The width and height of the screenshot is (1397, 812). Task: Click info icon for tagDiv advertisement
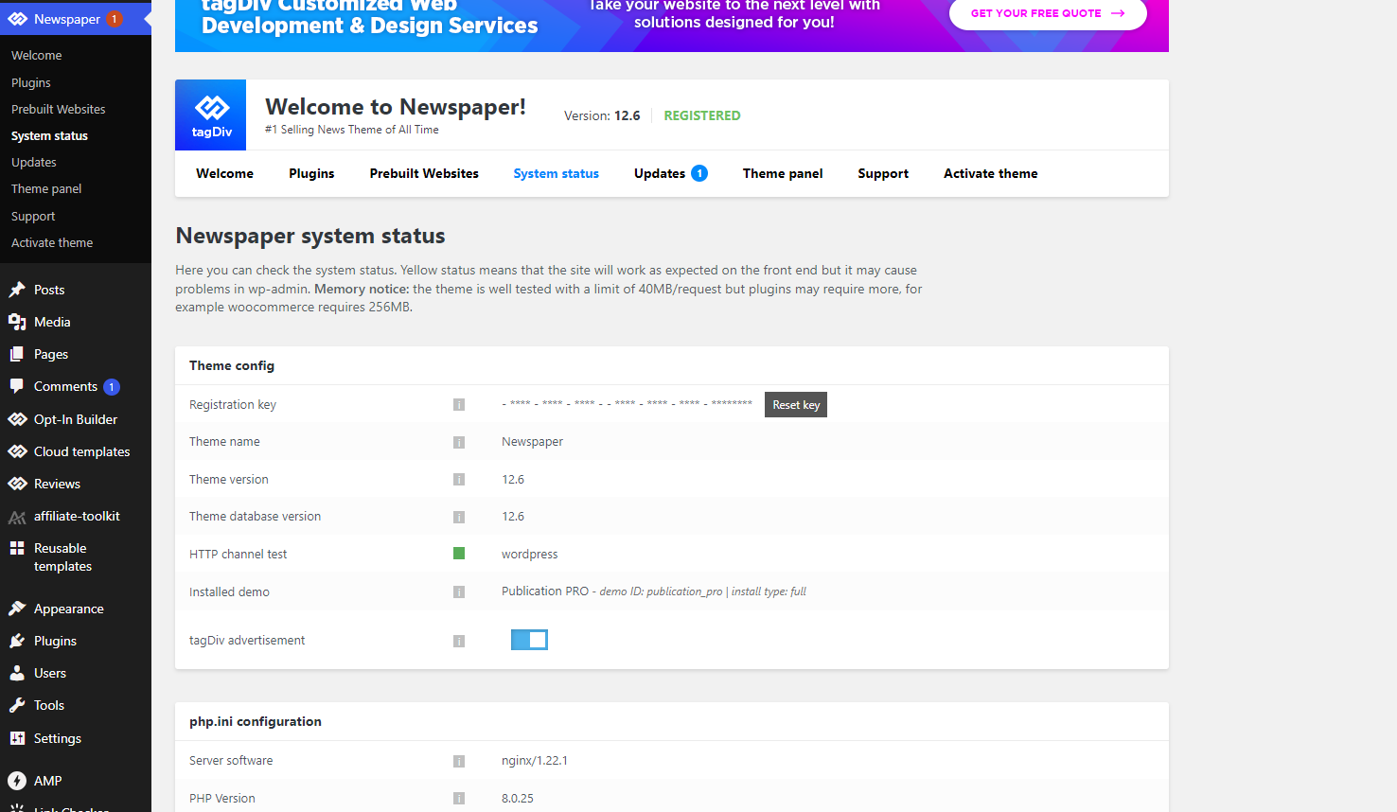459,641
